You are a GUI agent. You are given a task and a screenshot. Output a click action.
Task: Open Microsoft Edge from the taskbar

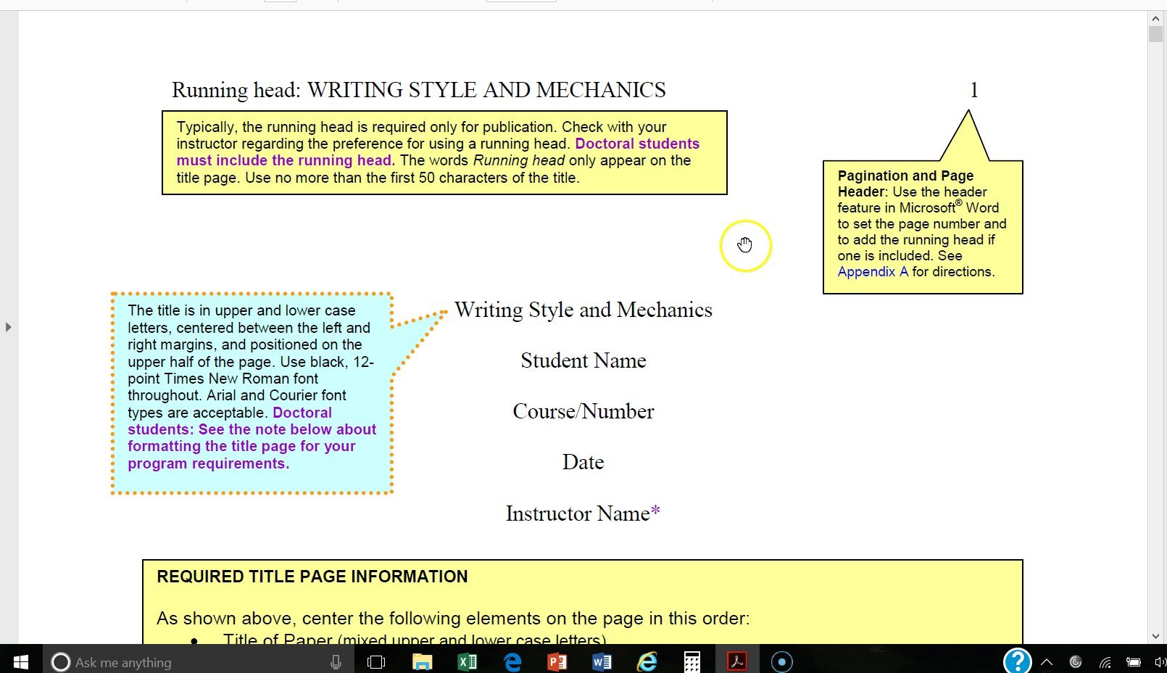(x=512, y=661)
